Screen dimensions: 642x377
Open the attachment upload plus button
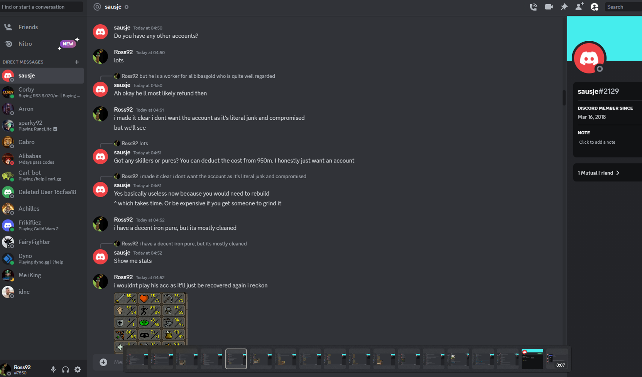pyautogui.click(x=103, y=362)
